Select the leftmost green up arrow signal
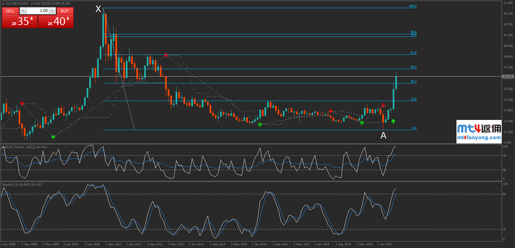Image resolution: width=515 pixels, height=248 pixels. [x=53, y=137]
